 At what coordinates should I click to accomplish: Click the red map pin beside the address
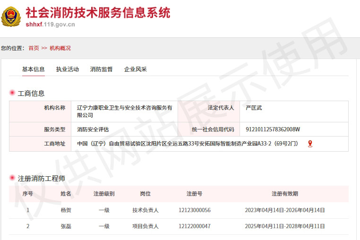(310, 144)
